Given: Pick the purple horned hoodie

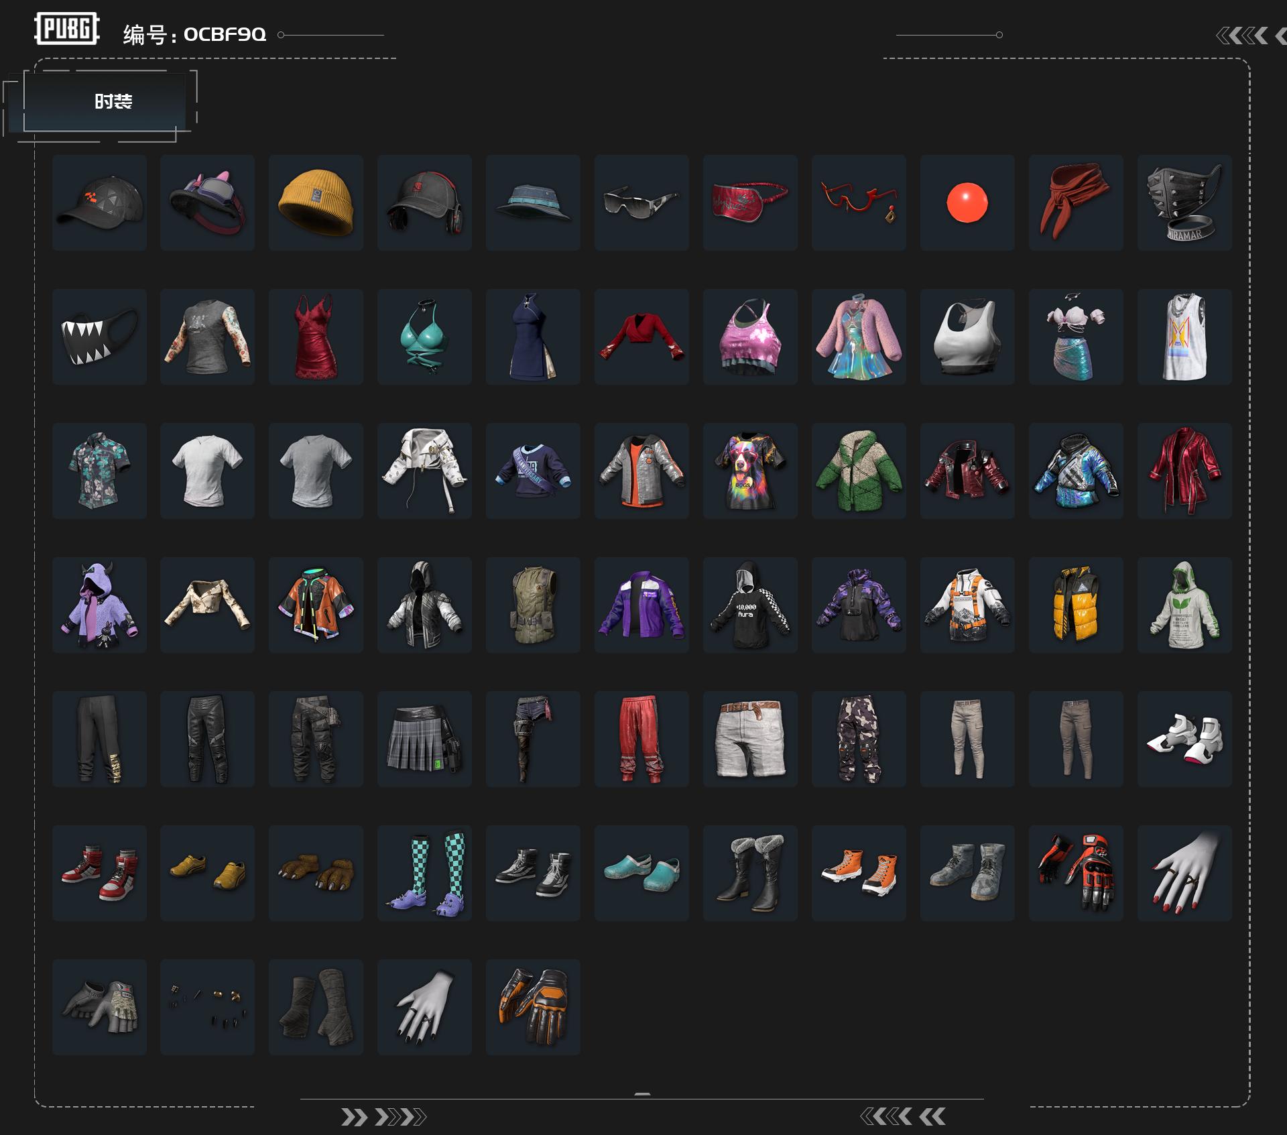Looking at the screenshot, I should click(99, 605).
